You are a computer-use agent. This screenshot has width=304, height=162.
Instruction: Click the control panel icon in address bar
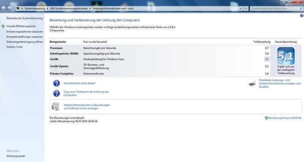click(x=18, y=8)
